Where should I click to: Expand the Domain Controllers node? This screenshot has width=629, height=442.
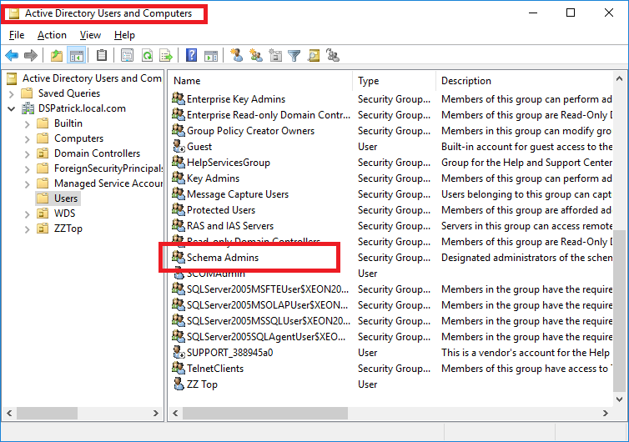(x=27, y=154)
